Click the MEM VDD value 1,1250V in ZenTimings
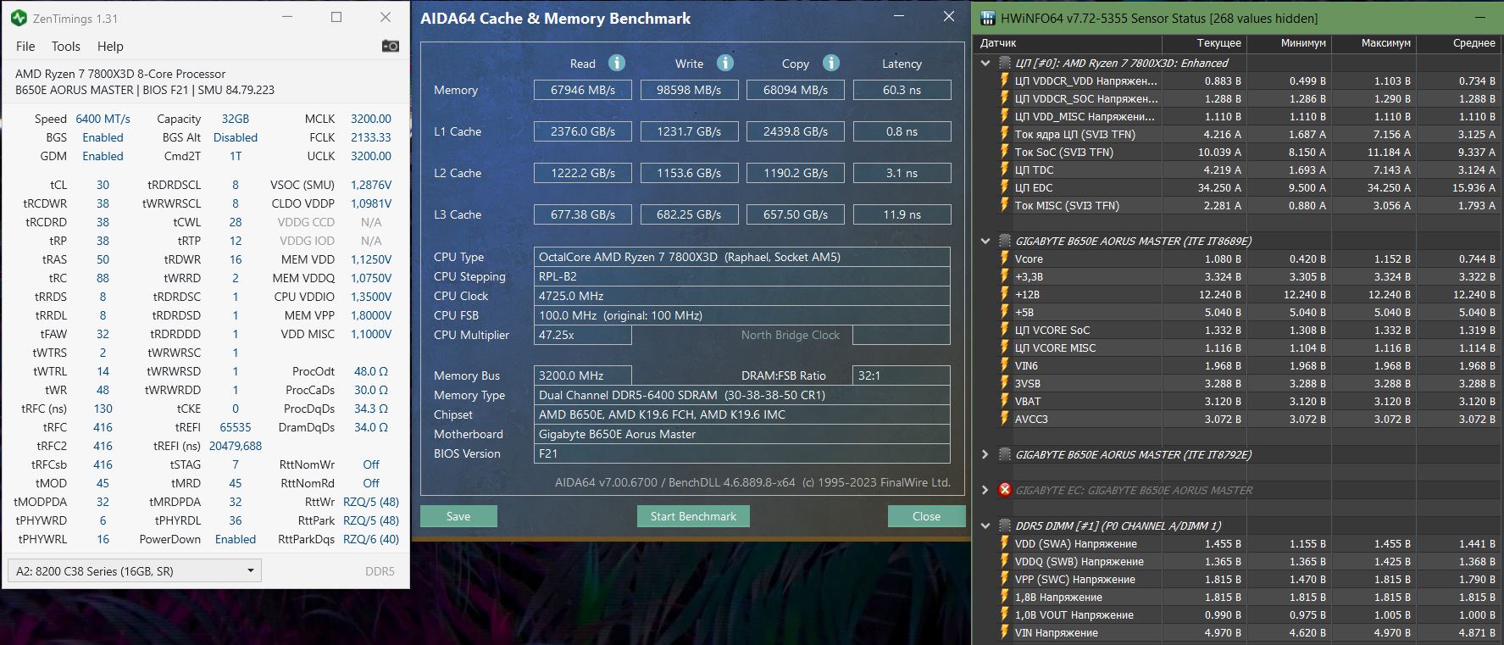 point(371,259)
